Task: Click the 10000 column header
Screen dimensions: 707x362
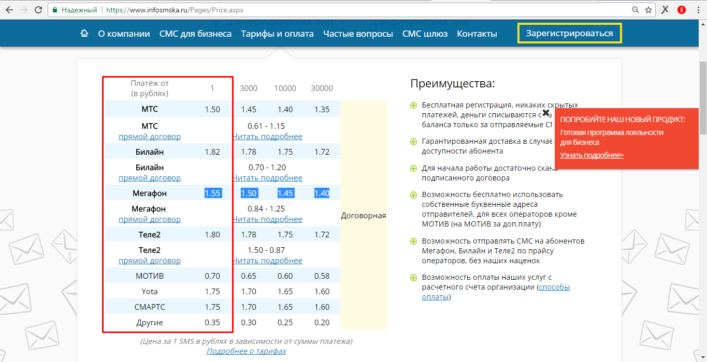Action: click(285, 88)
